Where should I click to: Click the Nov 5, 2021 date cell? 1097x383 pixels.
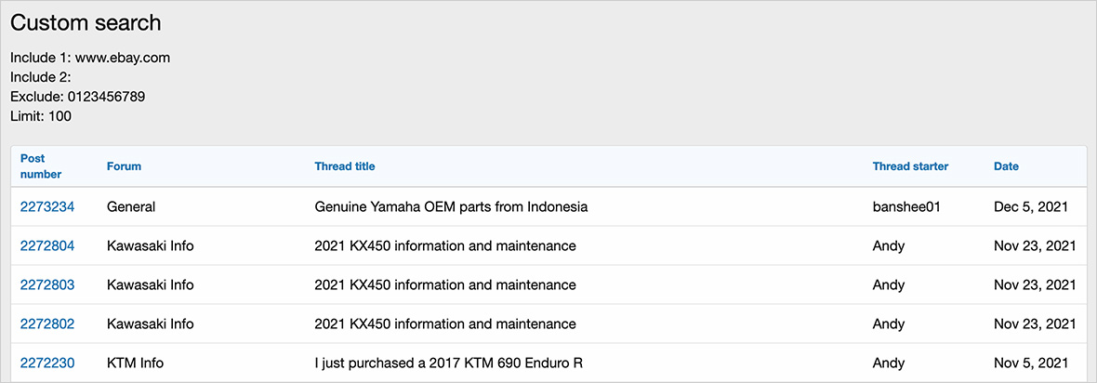1031,363
